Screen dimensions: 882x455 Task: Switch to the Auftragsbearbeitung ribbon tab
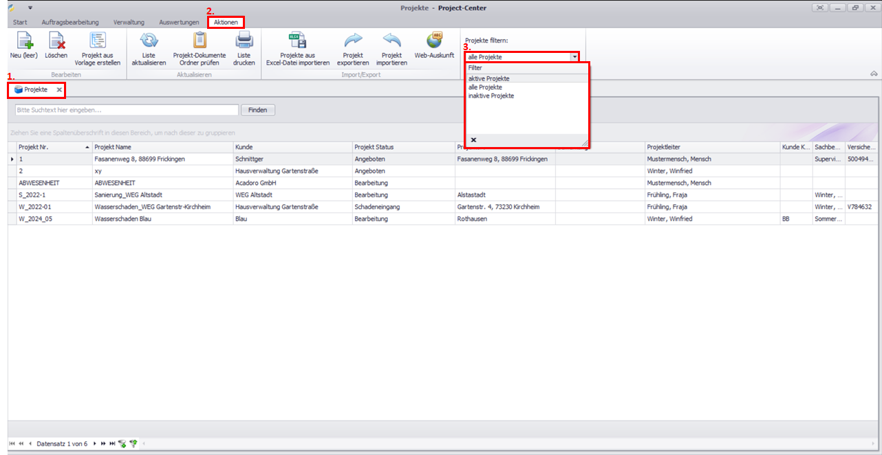point(70,22)
